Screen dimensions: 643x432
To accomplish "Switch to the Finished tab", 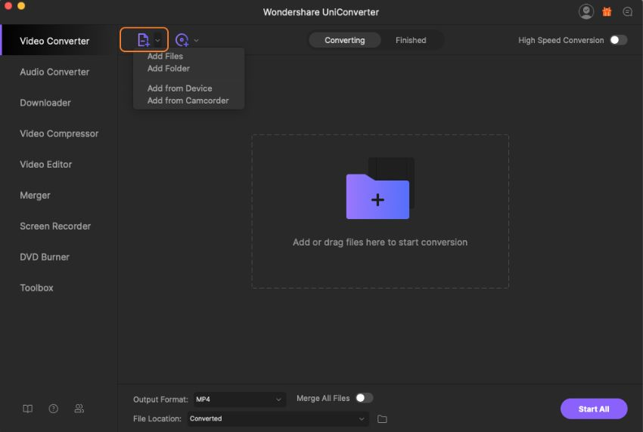I will pos(411,40).
